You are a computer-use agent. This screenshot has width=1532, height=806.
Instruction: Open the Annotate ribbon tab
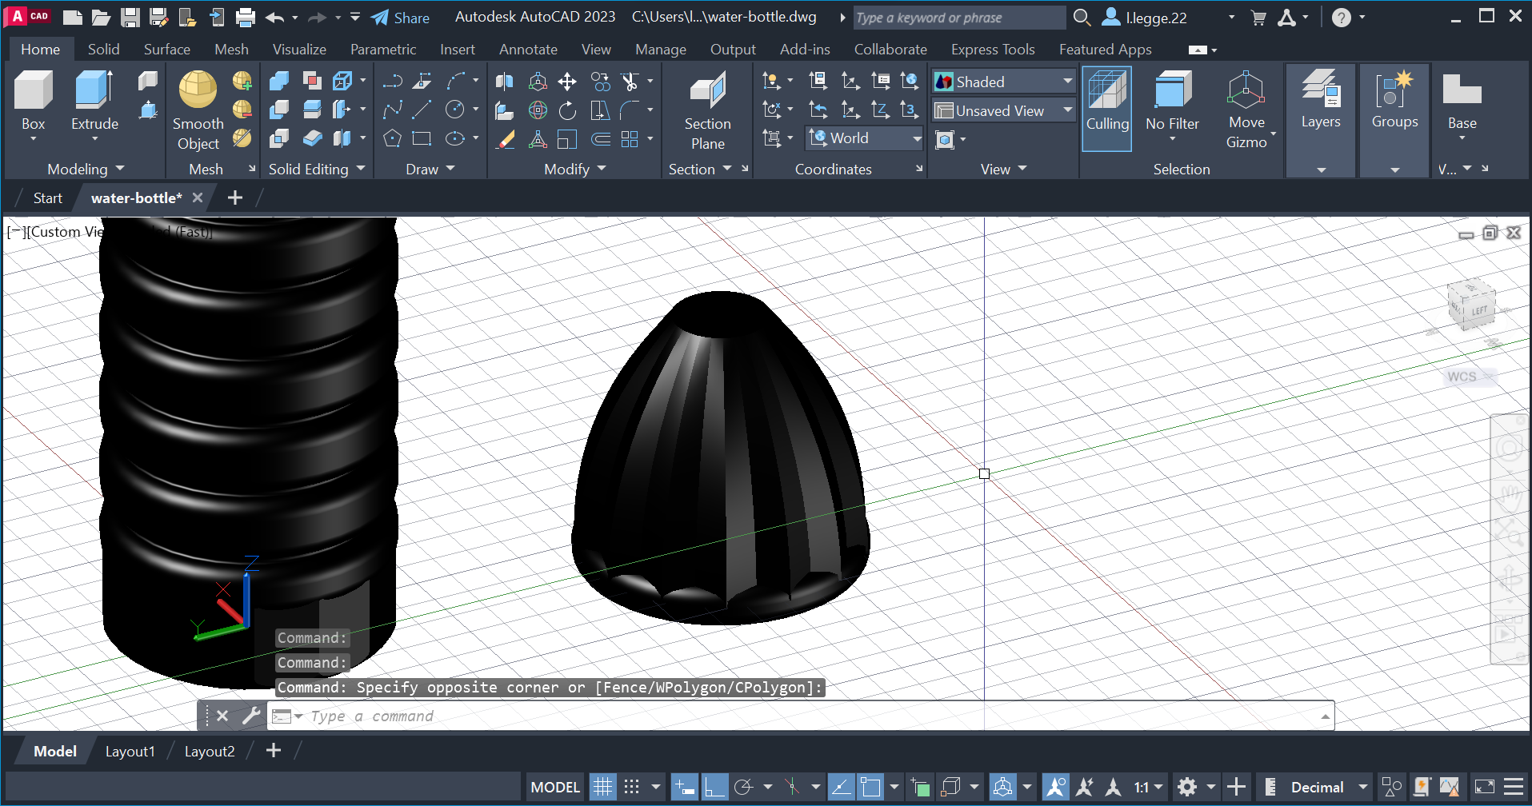pos(528,49)
